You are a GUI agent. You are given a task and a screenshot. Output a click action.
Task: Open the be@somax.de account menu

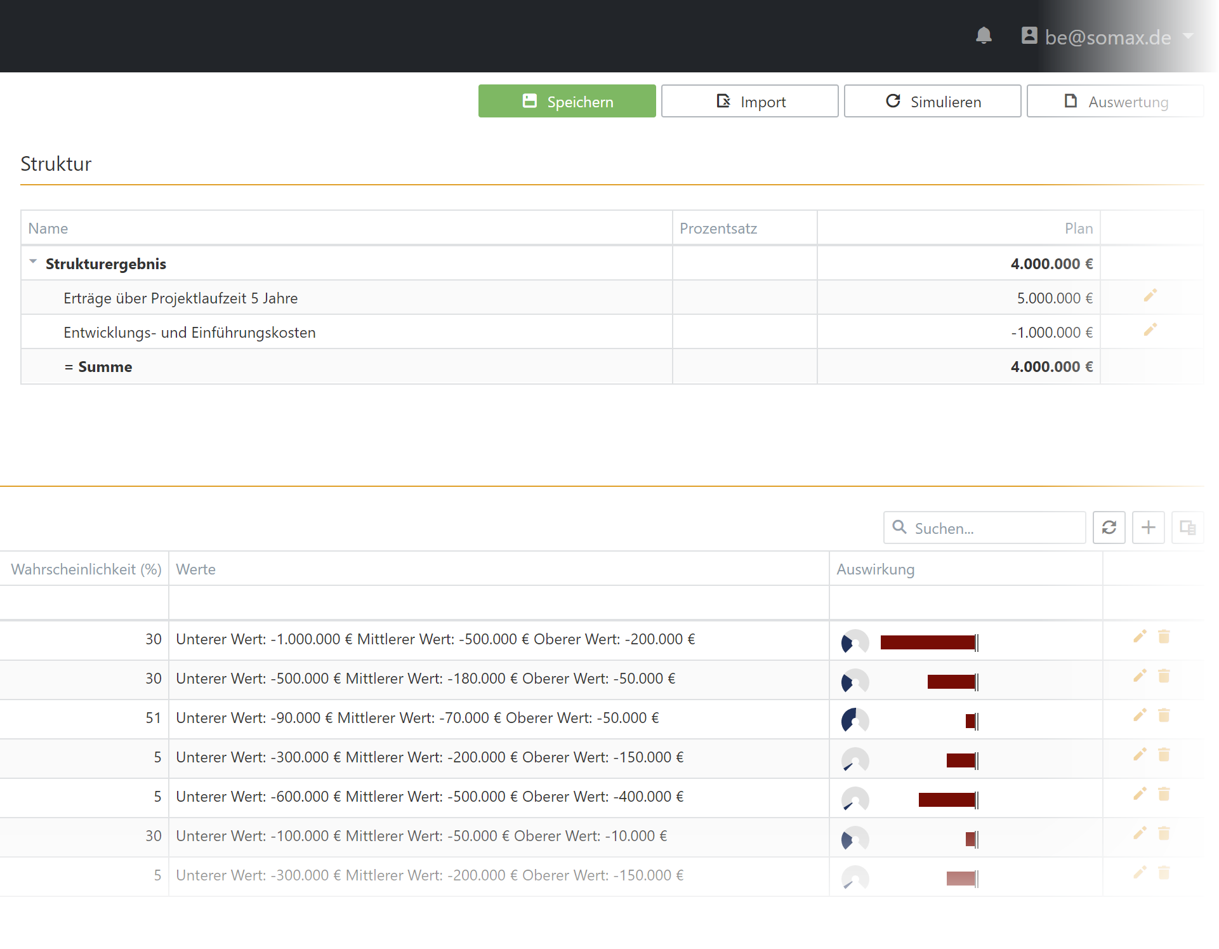pyautogui.click(x=1108, y=37)
